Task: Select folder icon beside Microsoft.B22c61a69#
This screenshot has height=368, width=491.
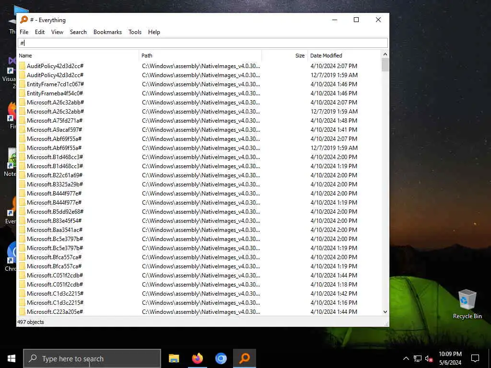Action: click(22, 175)
